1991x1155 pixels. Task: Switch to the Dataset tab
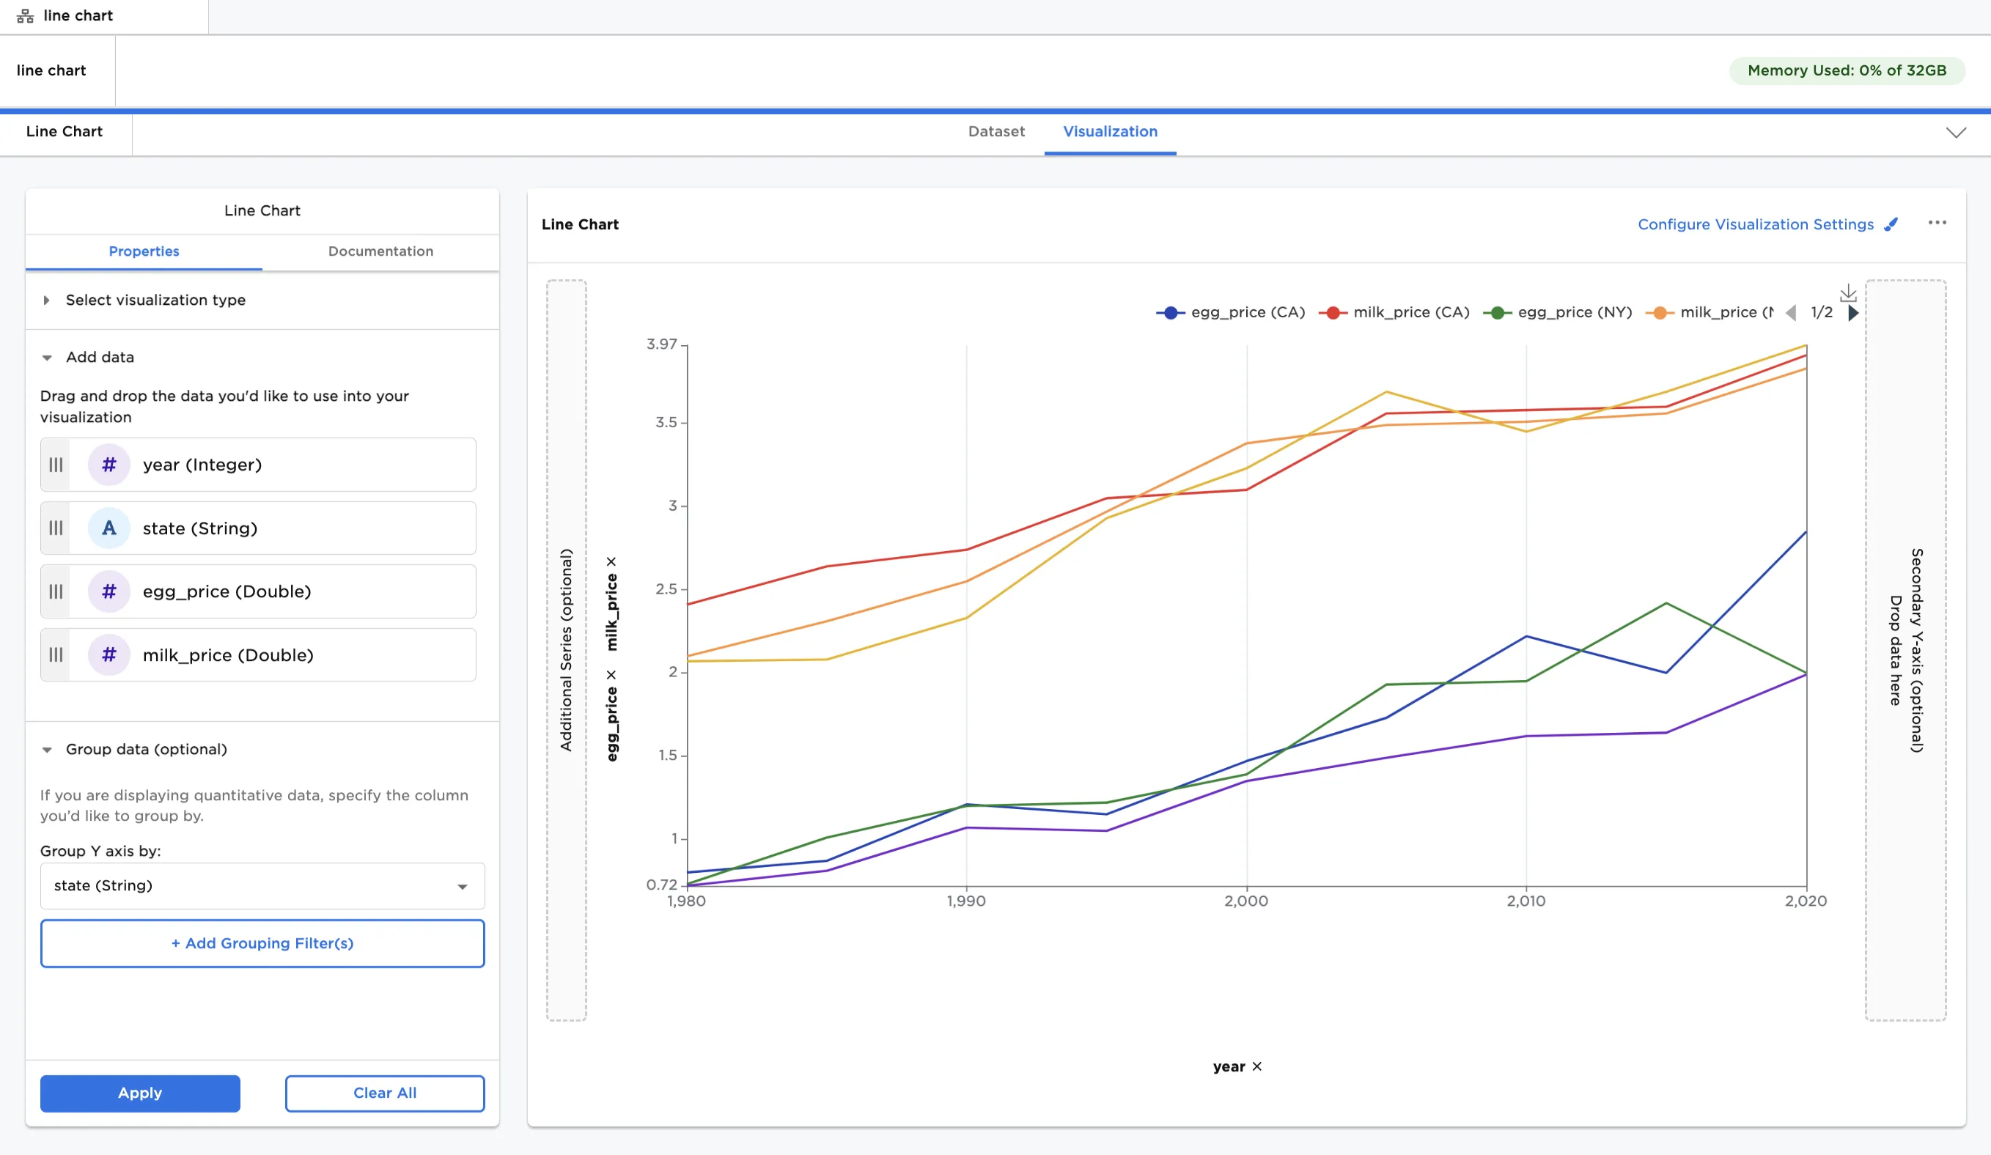point(995,132)
